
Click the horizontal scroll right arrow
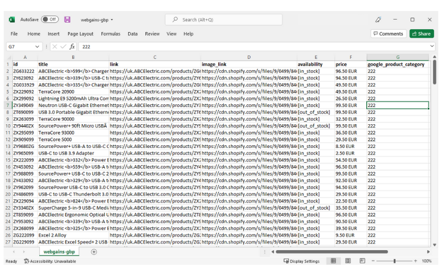click(x=428, y=252)
